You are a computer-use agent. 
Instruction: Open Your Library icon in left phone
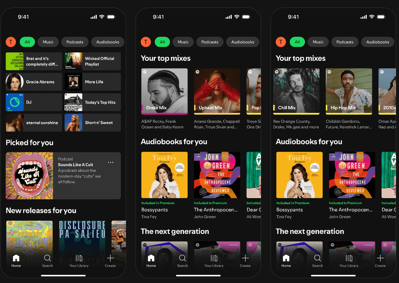point(79,258)
